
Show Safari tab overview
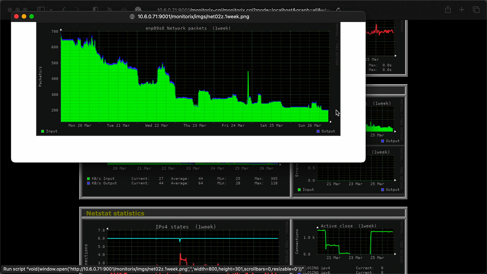pyautogui.click(x=476, y=10)
